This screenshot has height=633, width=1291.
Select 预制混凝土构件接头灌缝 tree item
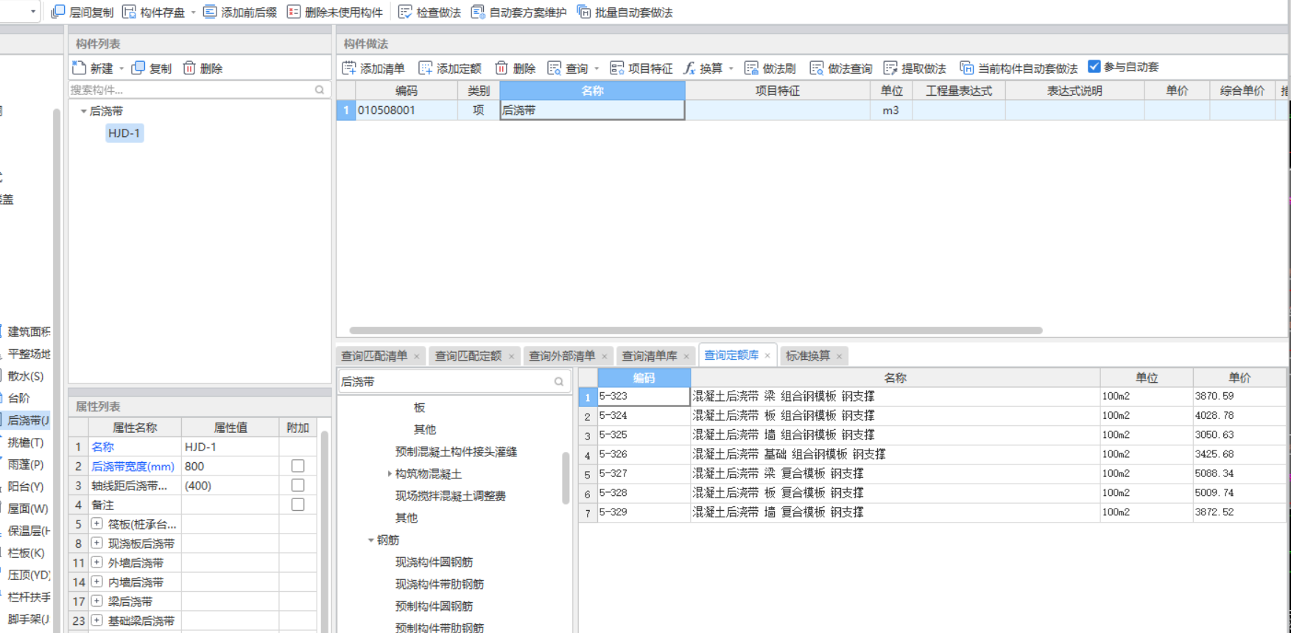pyautogui.click(x=456, y=451)
